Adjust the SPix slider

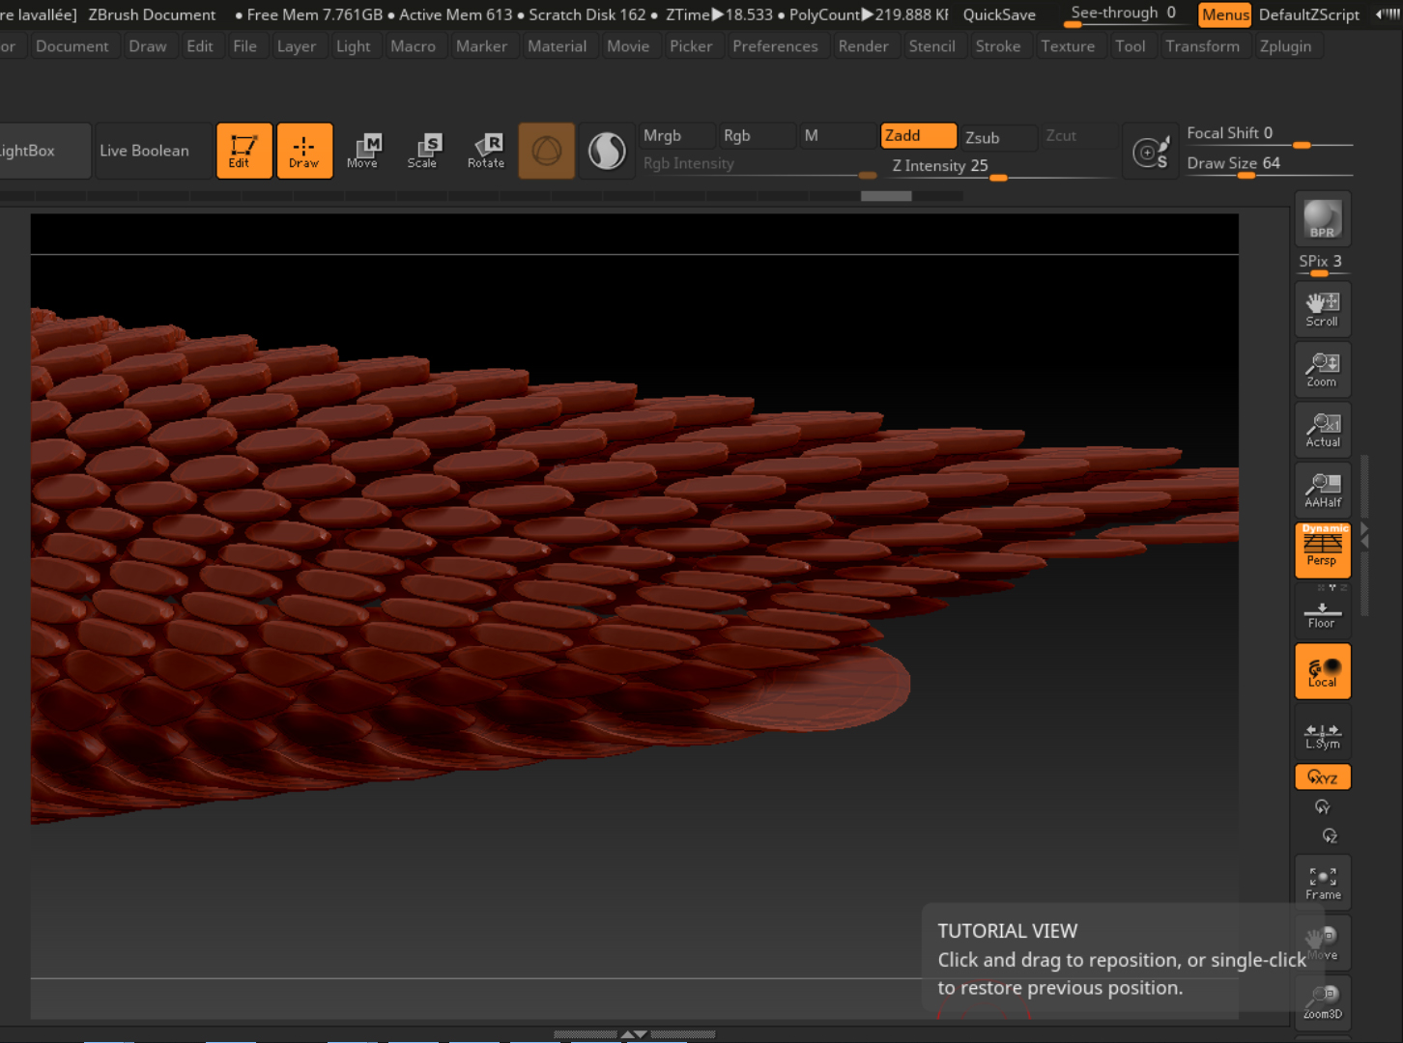tap(1322, 264)
